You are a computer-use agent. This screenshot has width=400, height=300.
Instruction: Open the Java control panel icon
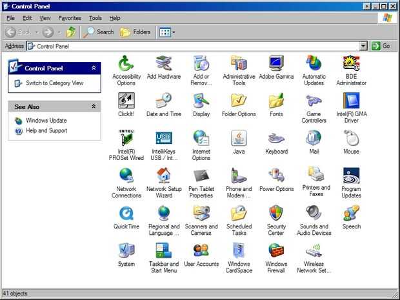pos(239,138)
